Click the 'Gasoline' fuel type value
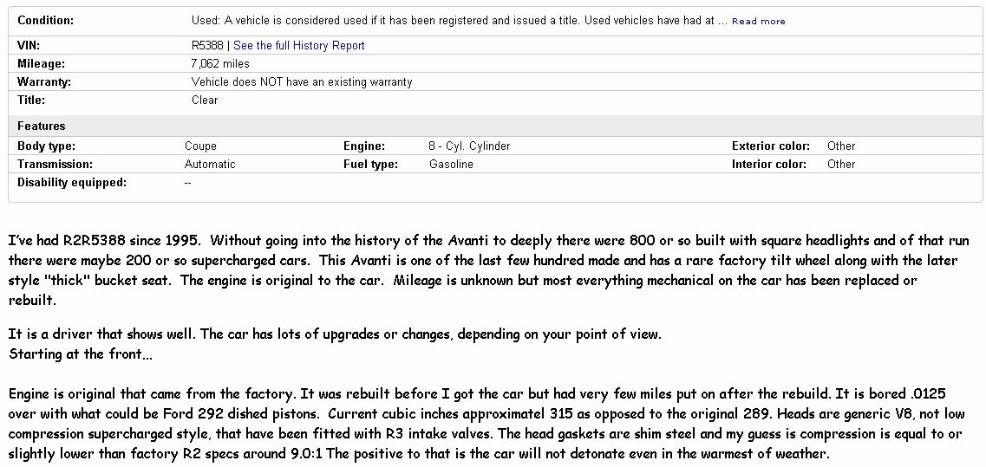This screenshot has height=467, width=986. point(451,164)
